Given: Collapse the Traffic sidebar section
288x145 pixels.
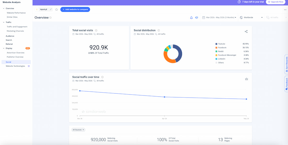Looking at the screenshot, I should pyautogui.click(x=4, y=22).
